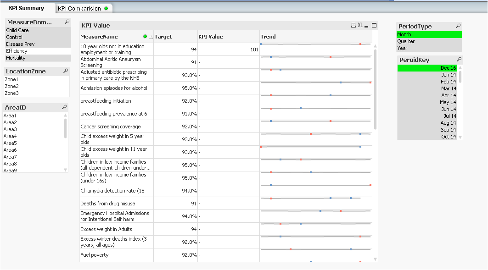Open search in LocationZone list box
The width and height of the screenshot is (488, 270).
coord(66,71)
